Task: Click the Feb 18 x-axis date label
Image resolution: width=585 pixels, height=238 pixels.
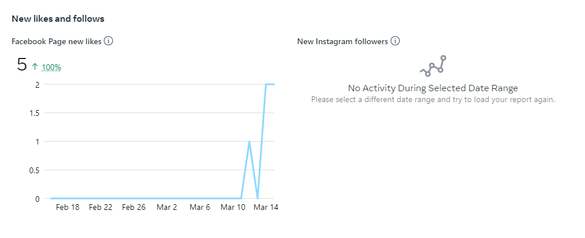Action: (x=68, y=208)
